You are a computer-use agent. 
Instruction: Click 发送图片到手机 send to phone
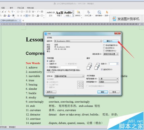click(126, 19)
